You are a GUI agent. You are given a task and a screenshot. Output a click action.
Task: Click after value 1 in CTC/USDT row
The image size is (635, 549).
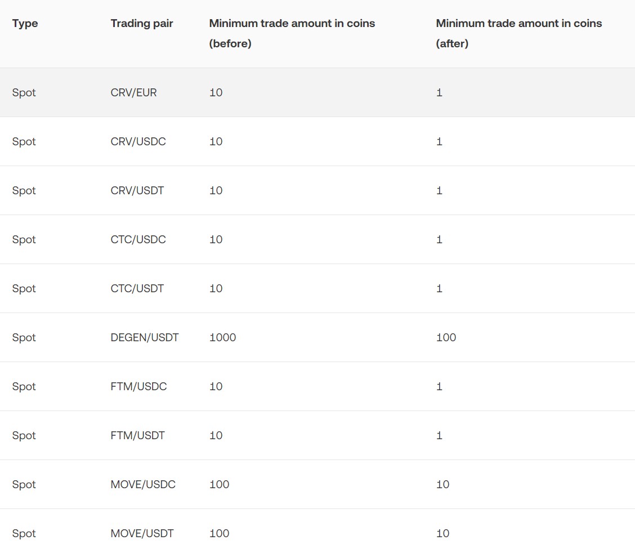coord(440,288)
